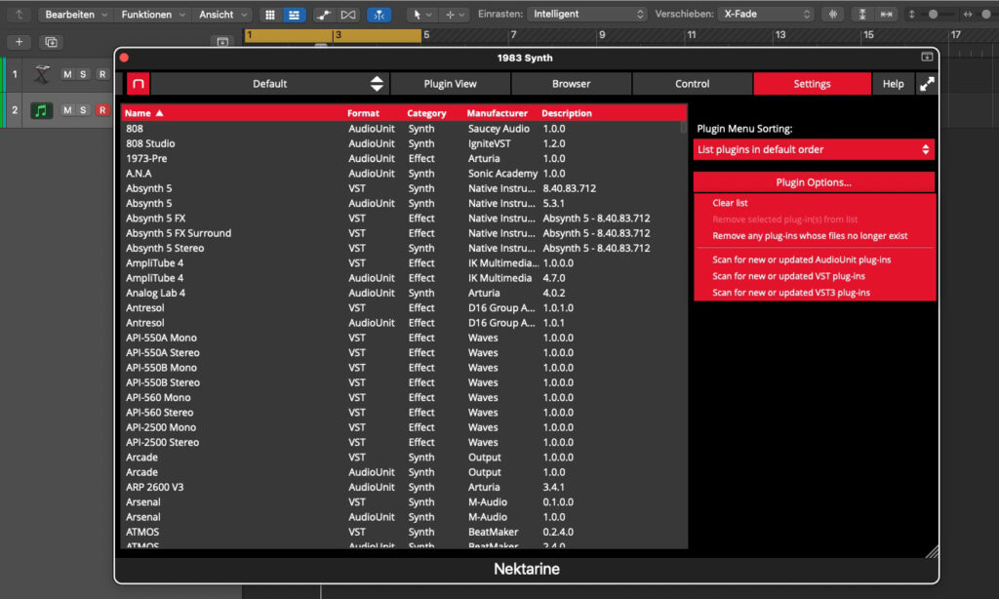Click the yellow cycle region in ruler
The width and height of the screenshot is (999, 599).
point(333,36)
